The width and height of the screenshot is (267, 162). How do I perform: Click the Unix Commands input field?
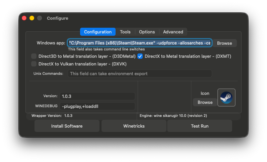(x=140, y=73)
